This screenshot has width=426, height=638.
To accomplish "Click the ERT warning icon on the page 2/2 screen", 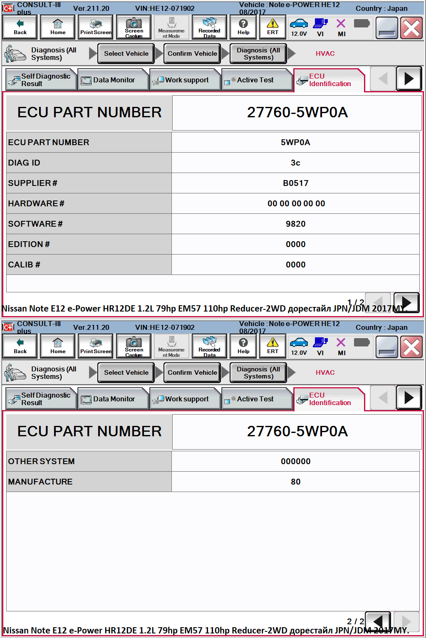I will pyautogui.click(x=272, y=346).
